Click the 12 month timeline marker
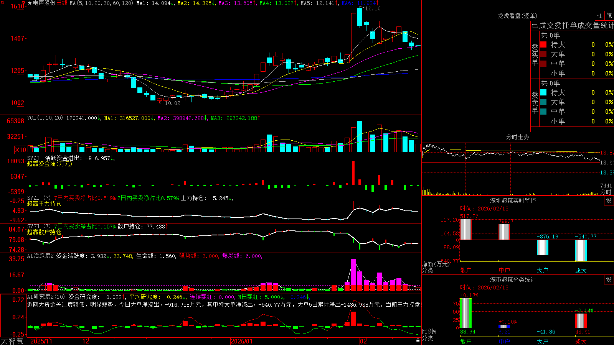Screen dimensions: 614x345 (86, 341)
